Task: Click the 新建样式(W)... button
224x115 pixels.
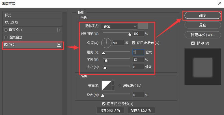Action: click(x=203, y=35)
